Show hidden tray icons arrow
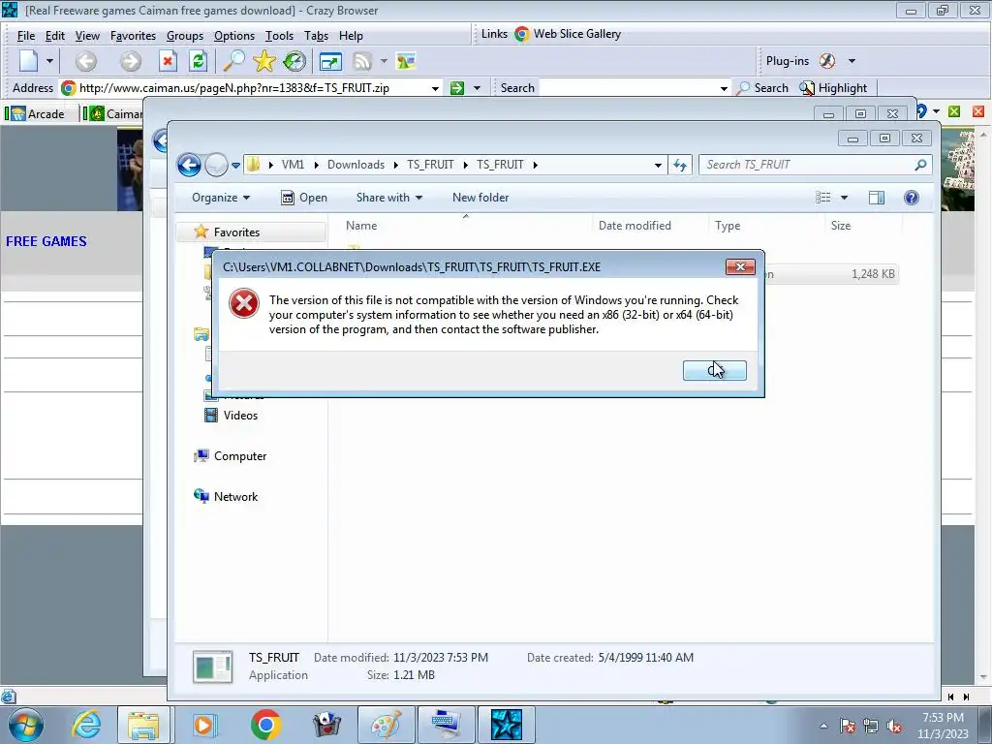This screenshot has width=992, height=744. click(823, 727)
